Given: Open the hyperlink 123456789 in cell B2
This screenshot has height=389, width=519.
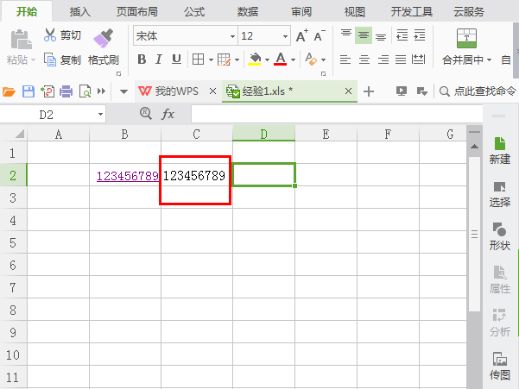Looking at the screenshot, I should (x=128, y=176).
